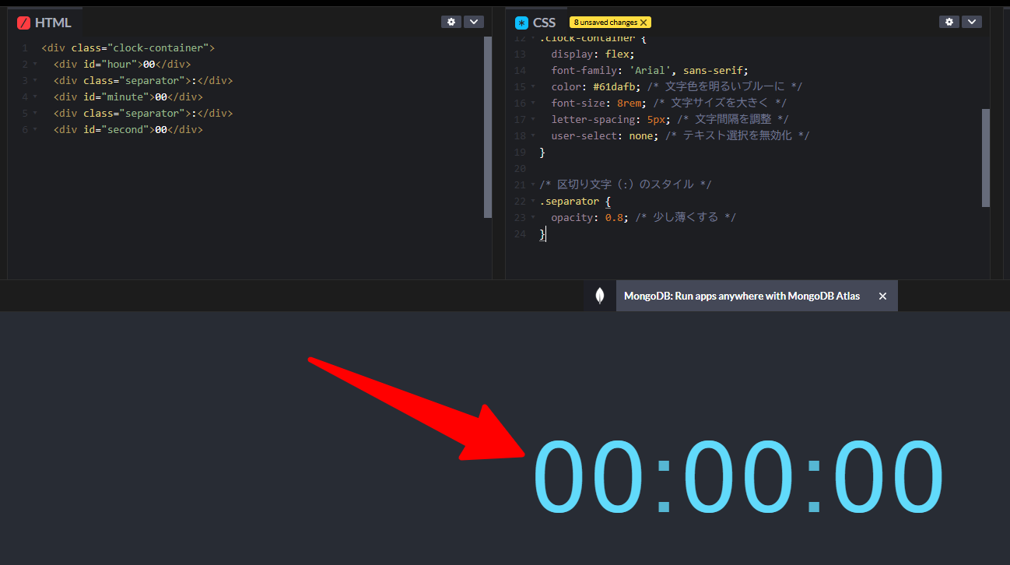
Task: Fold HTML line 6 with its gutter arrow
Action: coord(35,130)
